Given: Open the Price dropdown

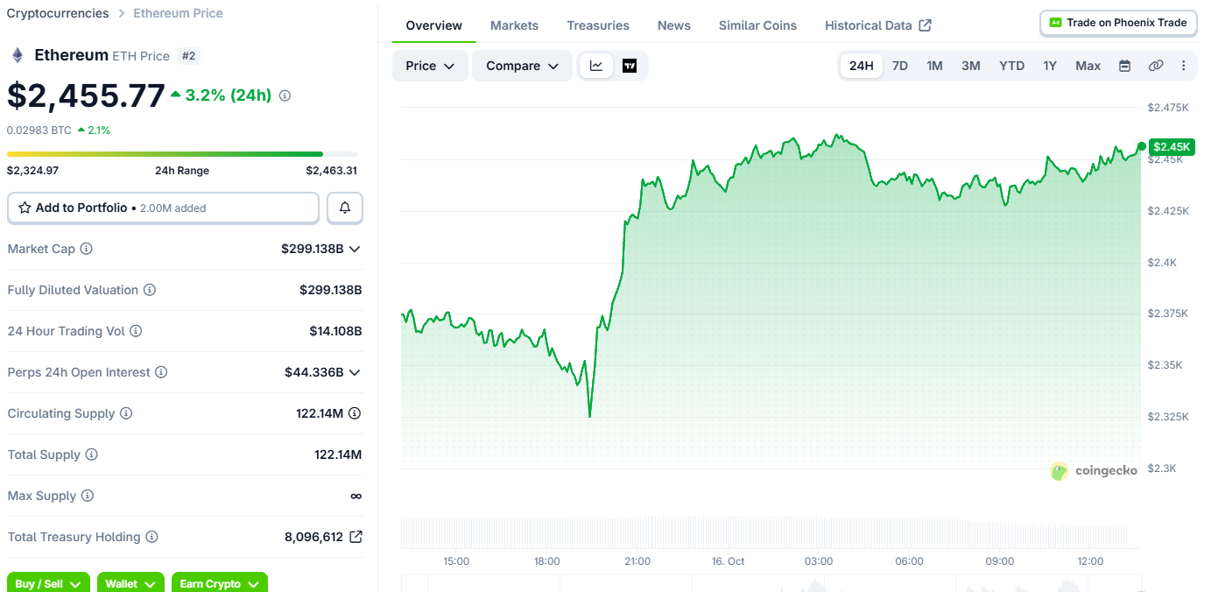Looking at the screenshot, I should click(430, 66).
